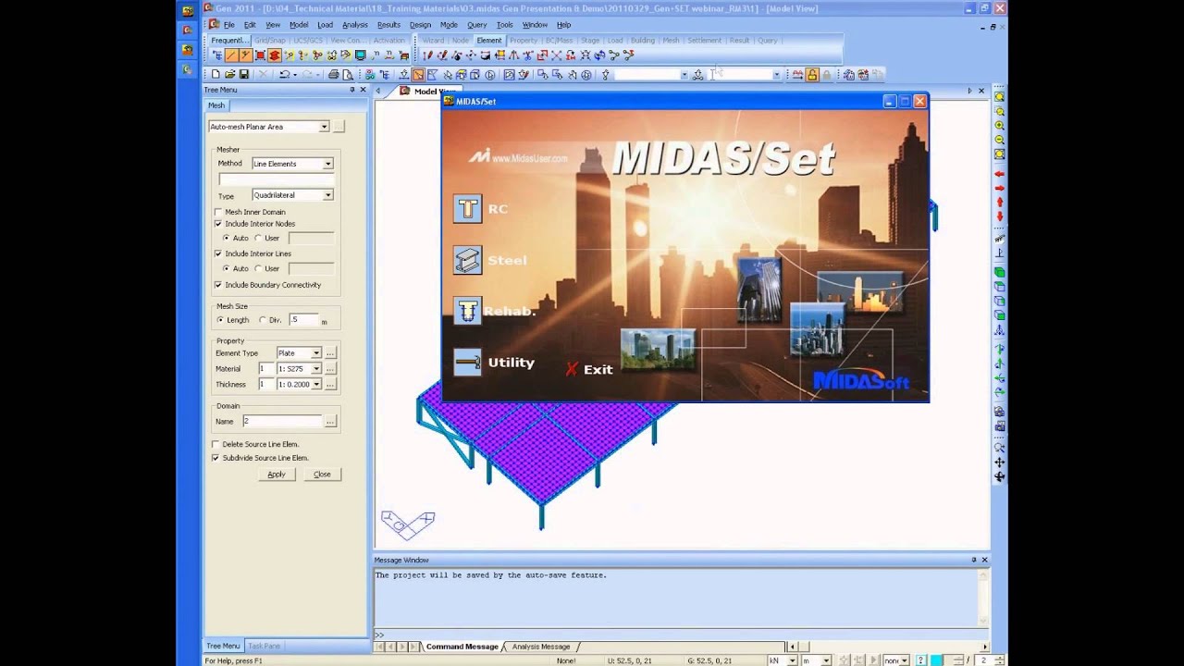Open RC module icon in MIDAS/Set
Image resolution: width=1184 pixels, height=666 pixels.
pos(467,208)
